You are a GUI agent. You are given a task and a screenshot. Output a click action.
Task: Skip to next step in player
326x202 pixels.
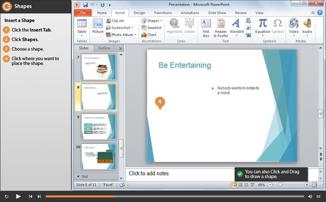(x=39, y=196)
